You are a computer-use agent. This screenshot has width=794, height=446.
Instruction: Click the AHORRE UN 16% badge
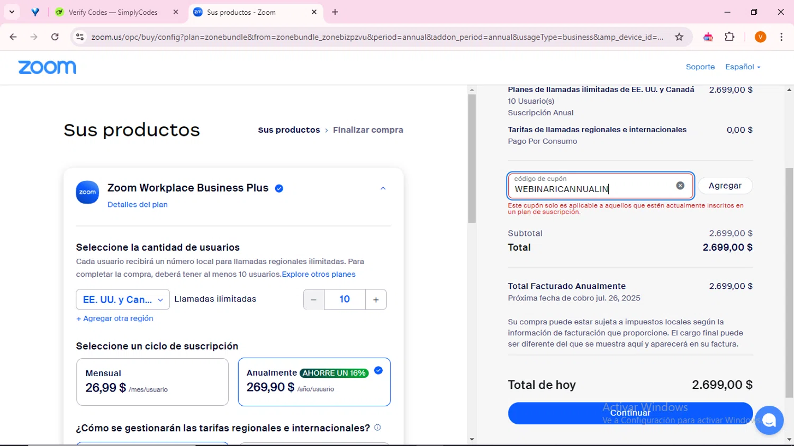334,373
